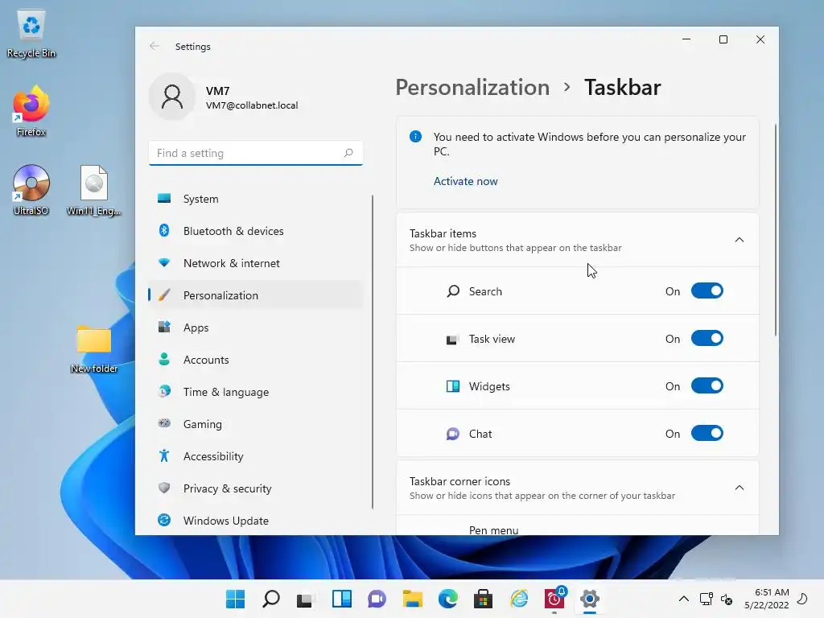Click the Chat item icon

pos(452,434)
